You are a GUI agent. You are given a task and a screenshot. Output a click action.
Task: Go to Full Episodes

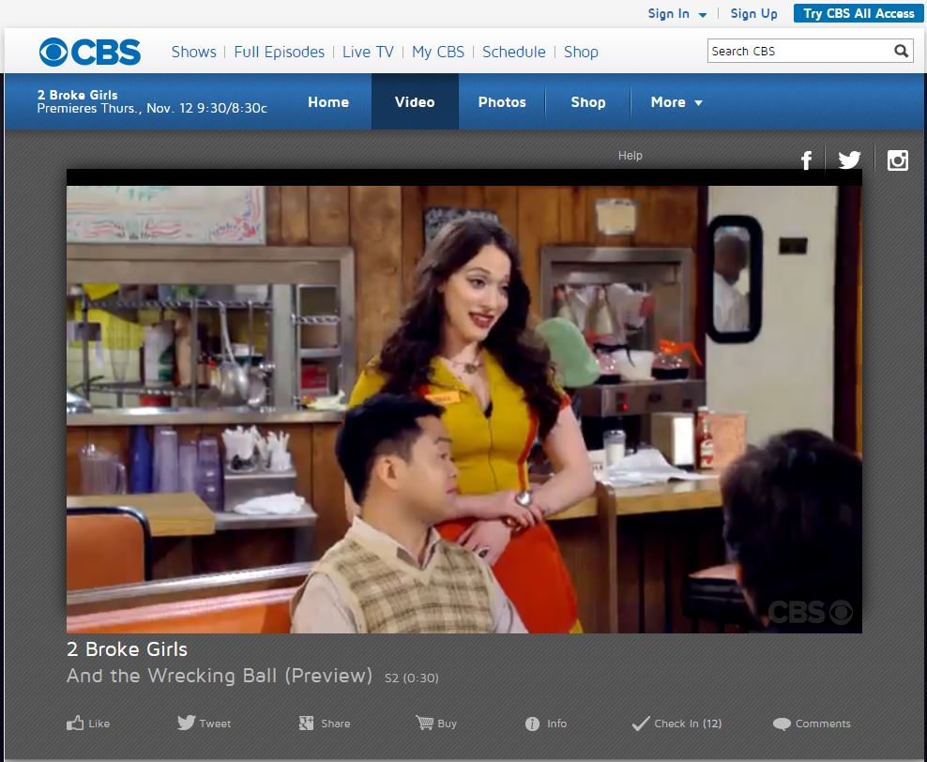click(x=279, y=52)
